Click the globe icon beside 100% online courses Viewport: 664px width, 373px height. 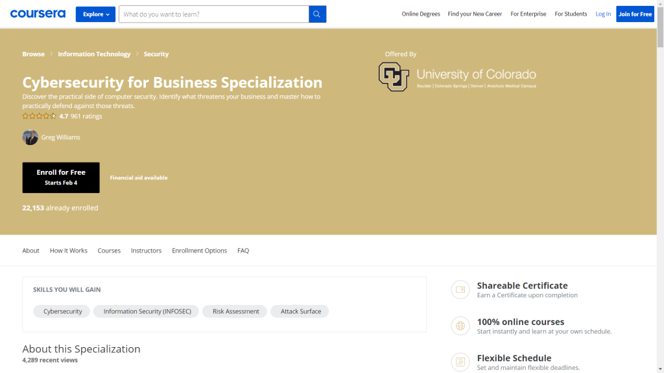[x=460, y=326]
